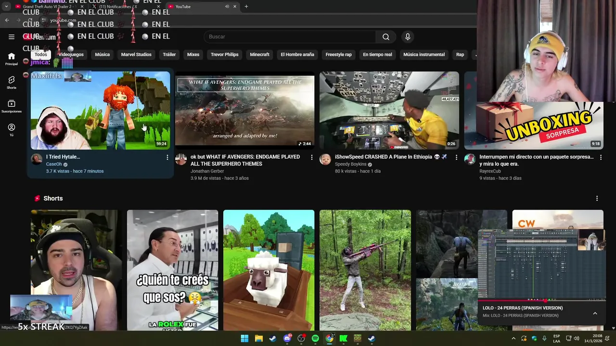Open the iShowSpeed cockpit video thumbnail

(389, 110)
